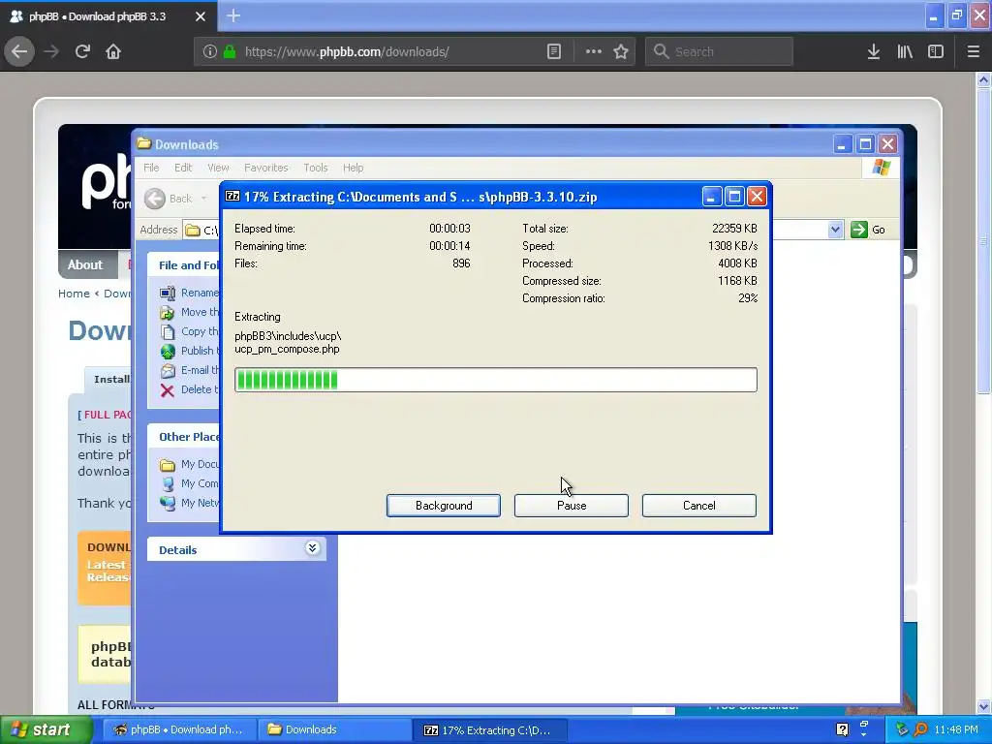Click Rename this file task
This screenshot has width=992, height=744.
(x=189, y=293)
